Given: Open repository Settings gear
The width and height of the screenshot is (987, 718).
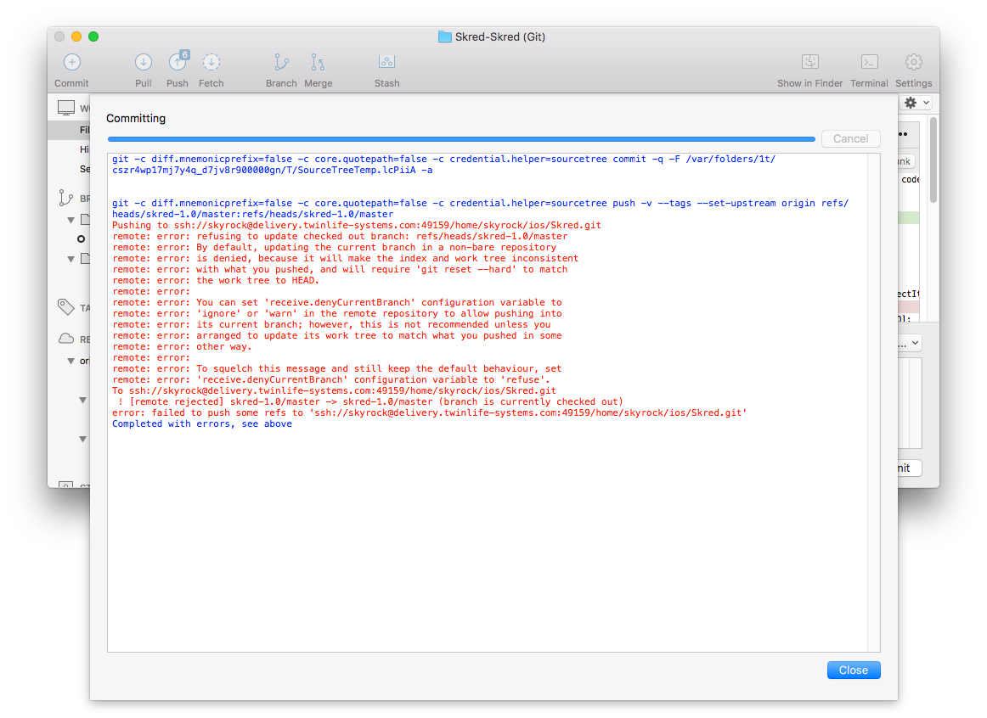Looking at the screenshot, I should point(913,62).
